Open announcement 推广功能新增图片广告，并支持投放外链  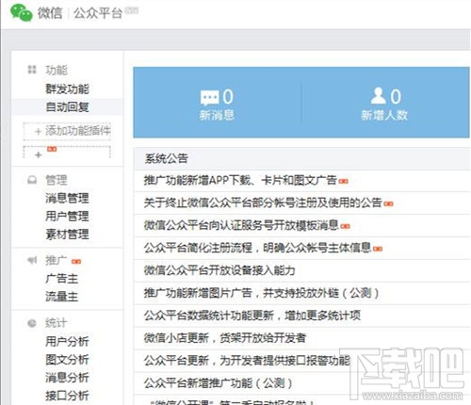click(x=262, y=293)
